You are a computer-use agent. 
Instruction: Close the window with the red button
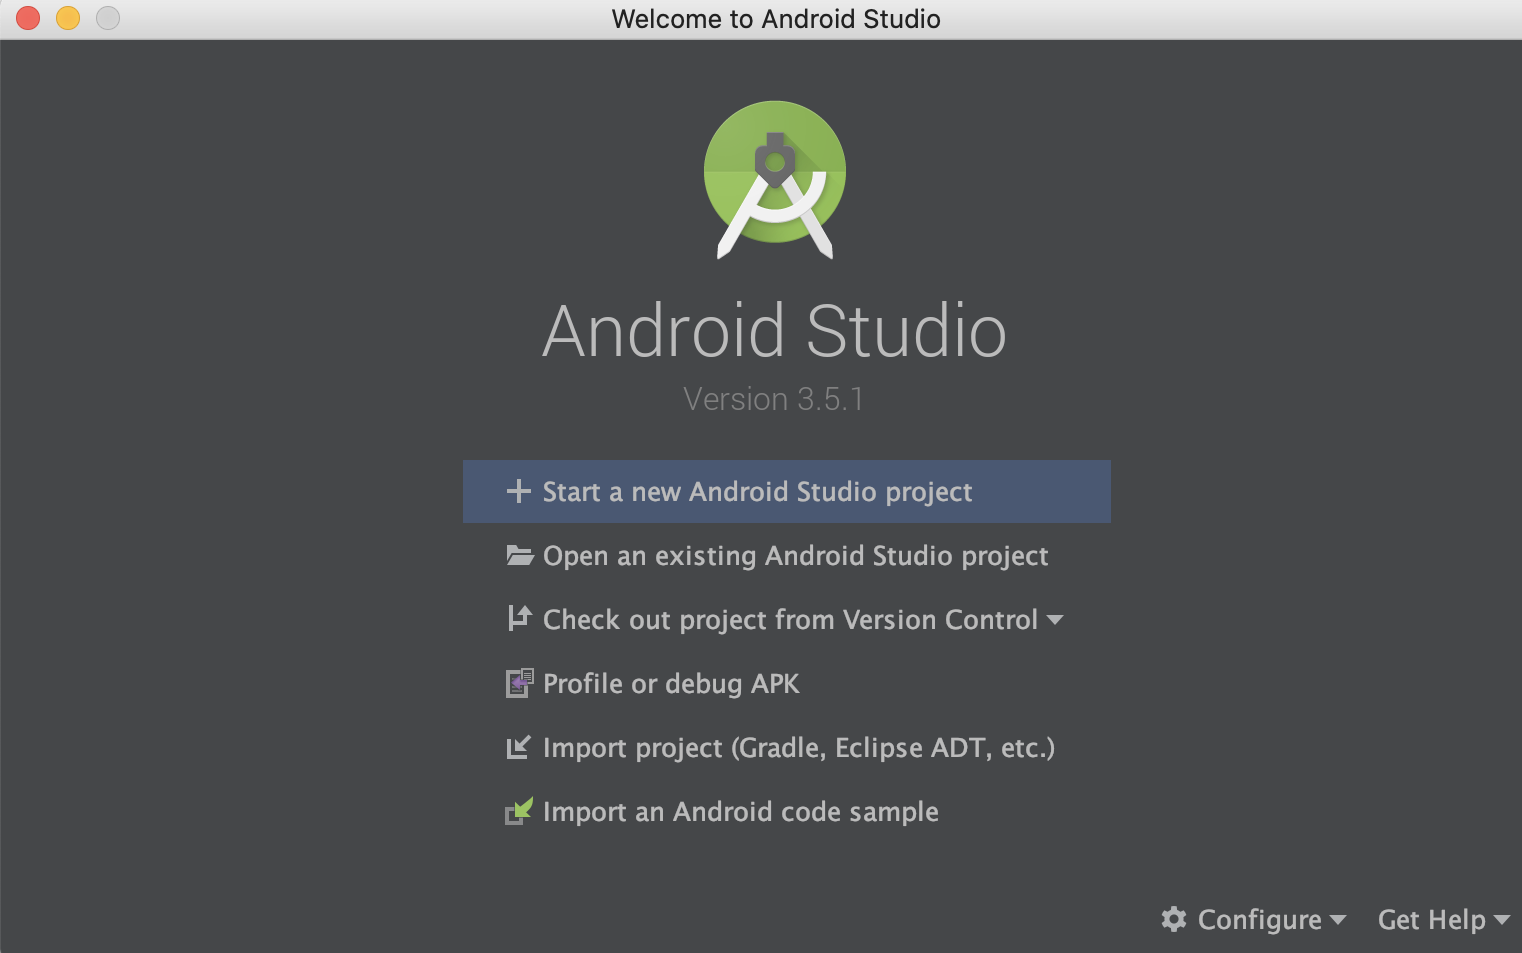(28, 18)
